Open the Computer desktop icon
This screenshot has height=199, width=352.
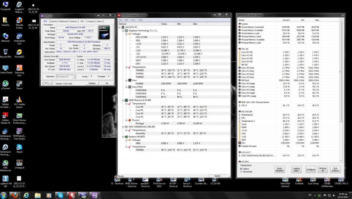click(x=6, y=6)
